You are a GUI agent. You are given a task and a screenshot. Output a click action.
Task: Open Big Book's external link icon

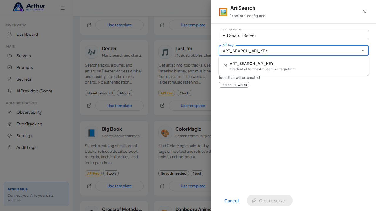(x=89, y=186)
